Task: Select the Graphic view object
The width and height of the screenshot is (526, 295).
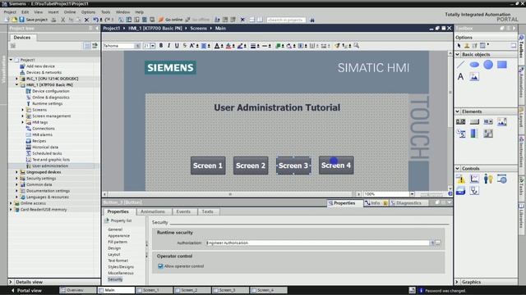Action: coord(474,76)
